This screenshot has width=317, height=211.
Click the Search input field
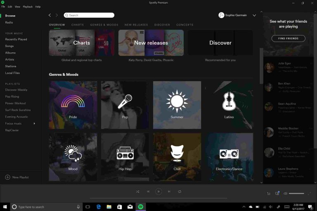click(89, 15)
